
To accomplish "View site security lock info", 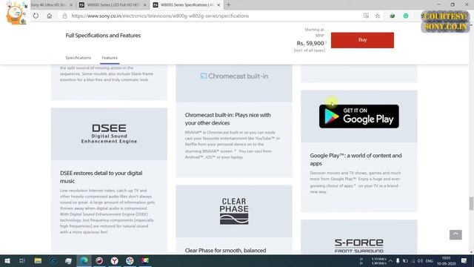I will tap(64, 16).
